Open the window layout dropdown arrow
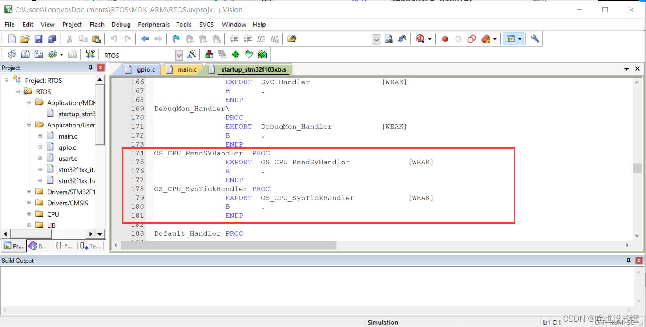This screenshot has height=327, width=646. 519,39
